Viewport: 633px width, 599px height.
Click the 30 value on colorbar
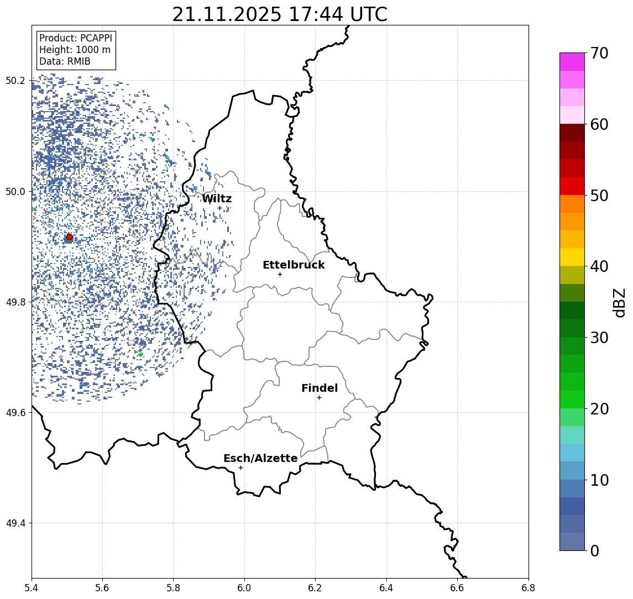point(599,338)
